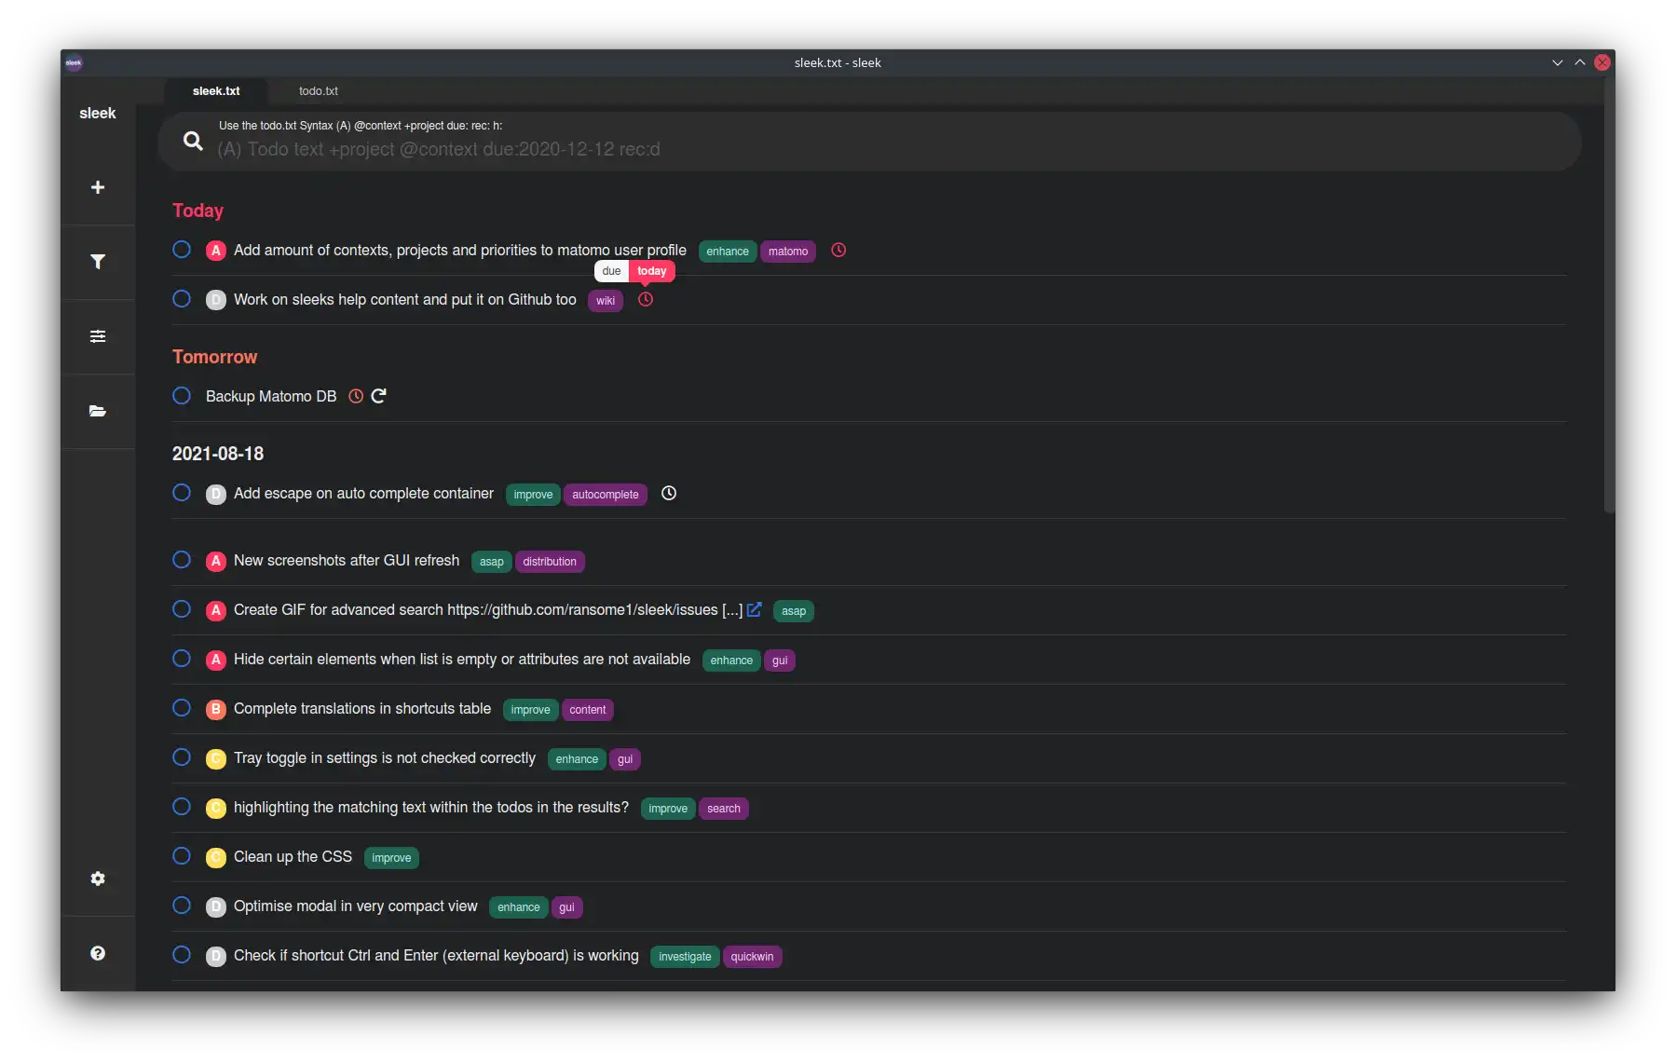
Task: Click the search magnifier icon
Action: click(193, 141)
